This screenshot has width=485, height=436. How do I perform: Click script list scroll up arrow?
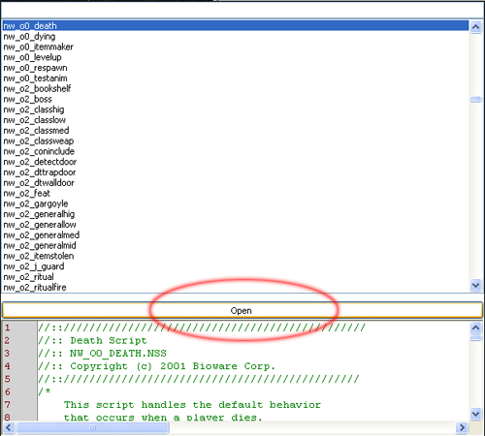[x=475, y=27]
